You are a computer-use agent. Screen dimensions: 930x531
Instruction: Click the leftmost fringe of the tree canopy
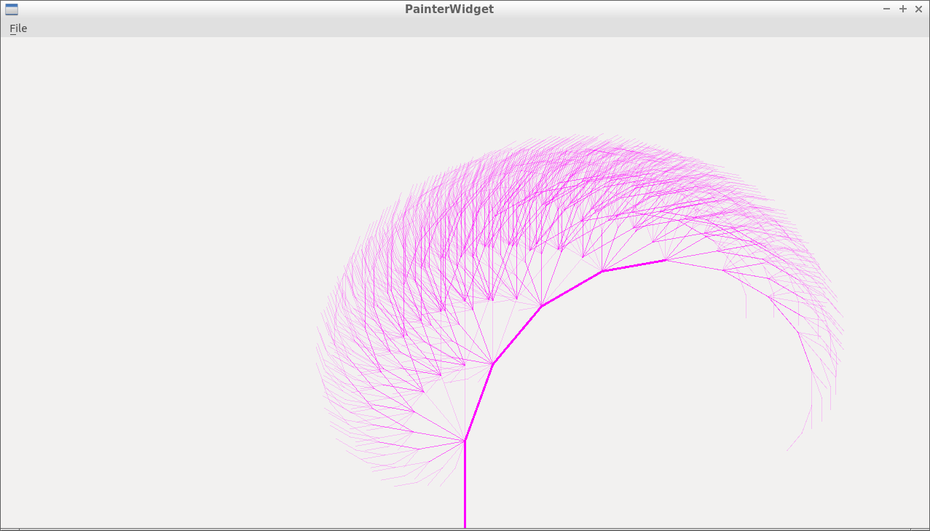(318, 342)
